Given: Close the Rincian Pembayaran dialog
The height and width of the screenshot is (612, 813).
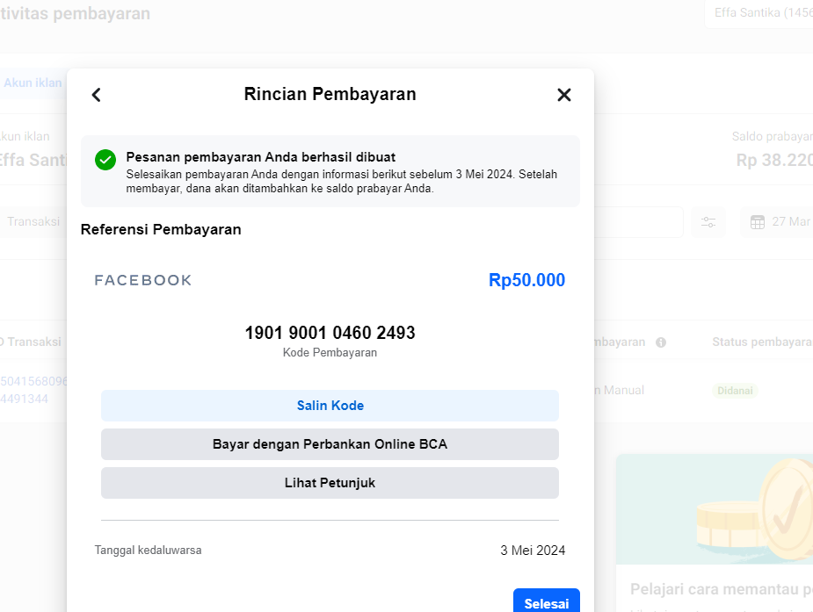Looking at the screenshot, I should (x=564, y=95).
